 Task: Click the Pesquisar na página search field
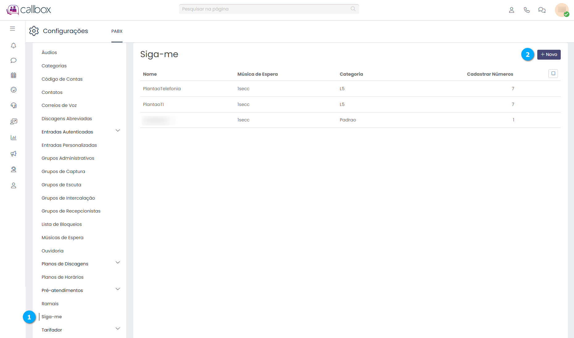[265, 9]
